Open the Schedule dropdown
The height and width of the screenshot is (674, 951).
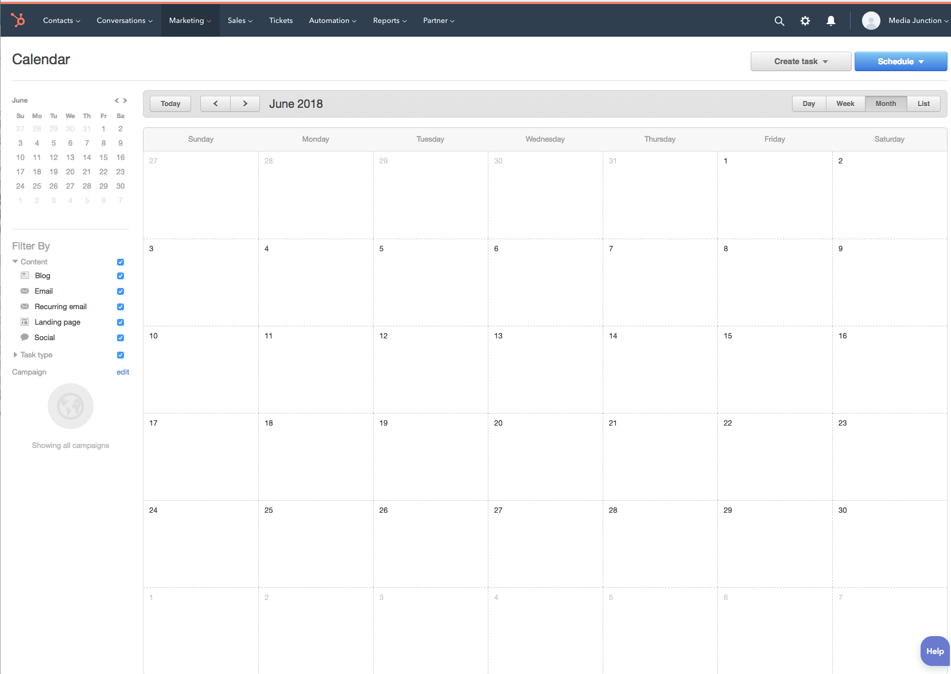click(x=900, y=61)
